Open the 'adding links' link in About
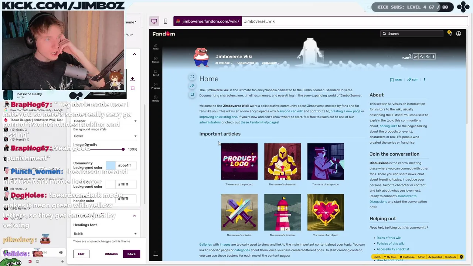The width and height of the screenshot is (473, 266). point(388,126)
